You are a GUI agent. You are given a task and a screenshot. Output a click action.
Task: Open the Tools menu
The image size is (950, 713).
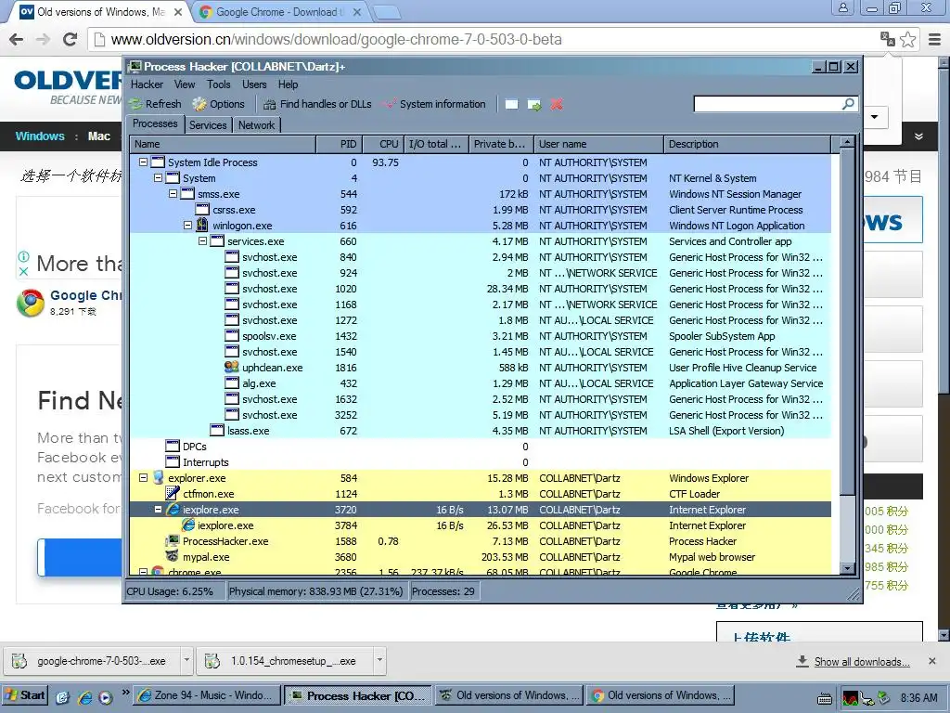pyautogui.click(x=218, y=84)
